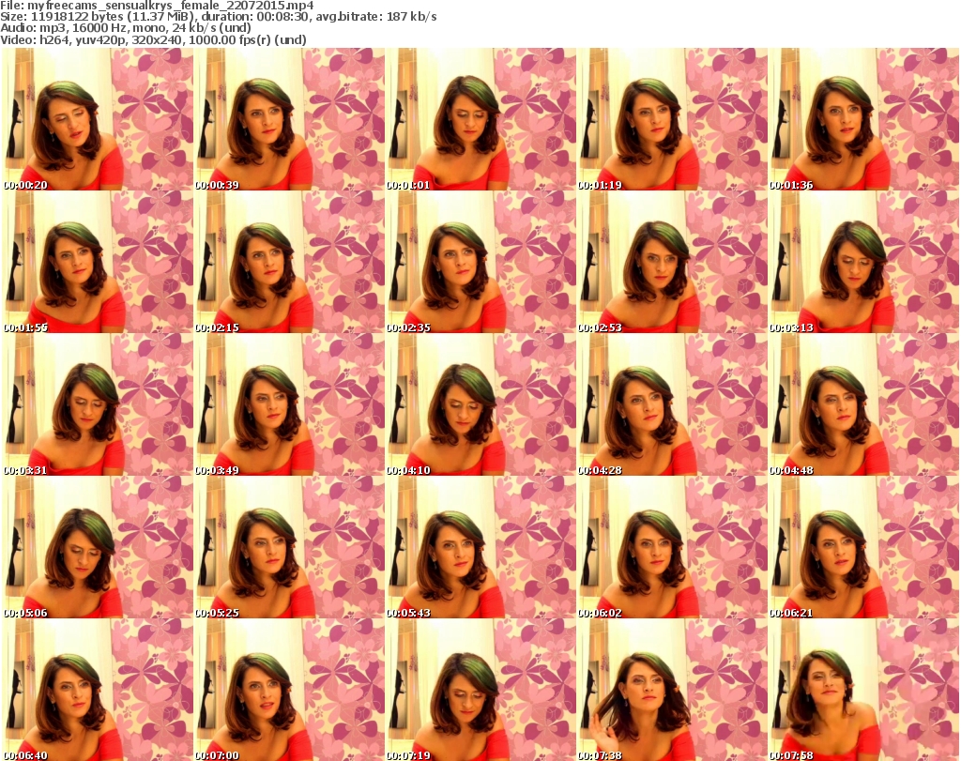The image size is (961, 761).
Task: Select the thumbnail marked 00:04:10
Action: 480,405
